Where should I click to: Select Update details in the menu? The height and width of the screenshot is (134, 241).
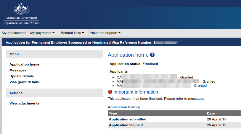tap(21, 76)
